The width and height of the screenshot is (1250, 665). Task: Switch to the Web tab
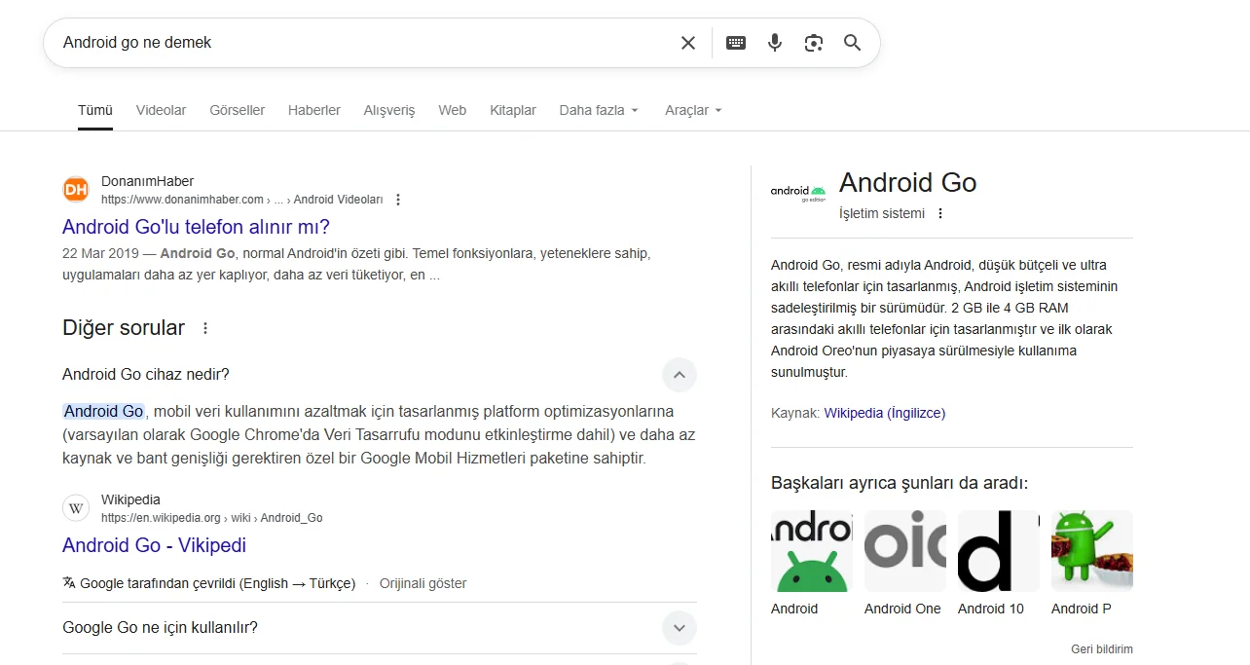pyautogui.click(x=452, y=110)
